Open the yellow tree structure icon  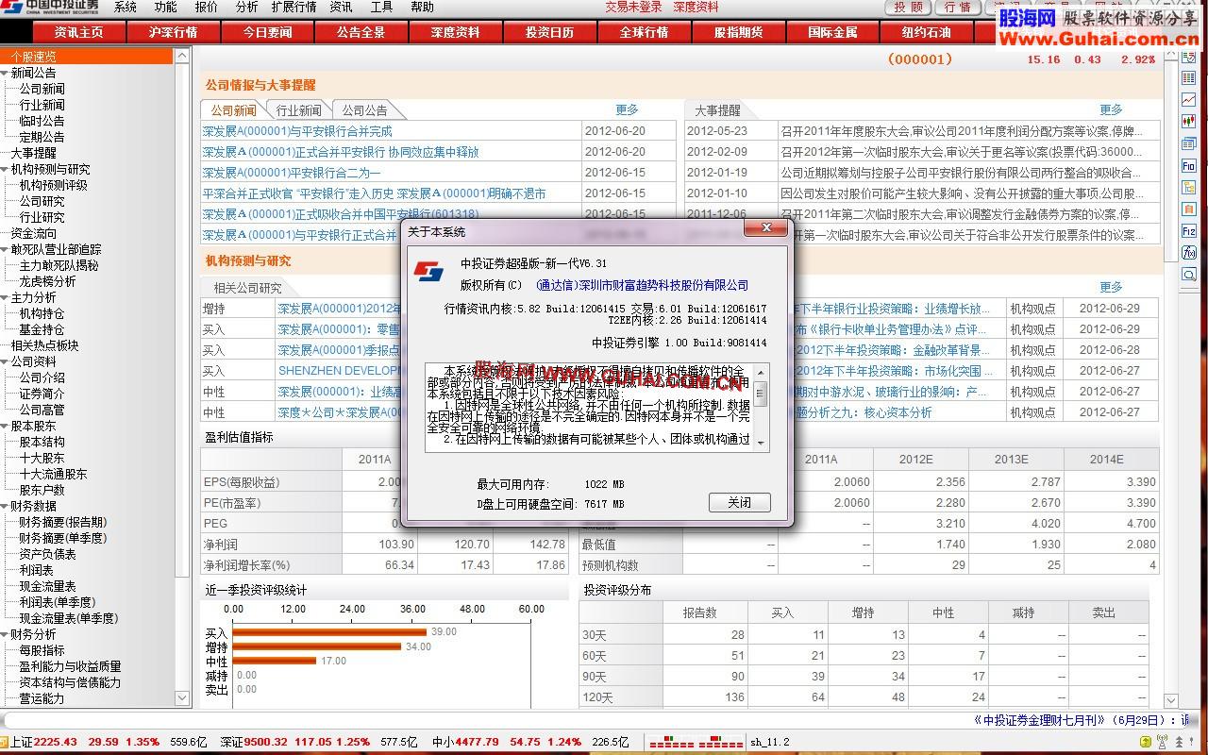pyautogui.click(x=1189, y=187)
